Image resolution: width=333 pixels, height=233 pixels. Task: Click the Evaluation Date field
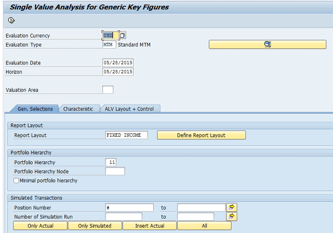pos(118,63)
